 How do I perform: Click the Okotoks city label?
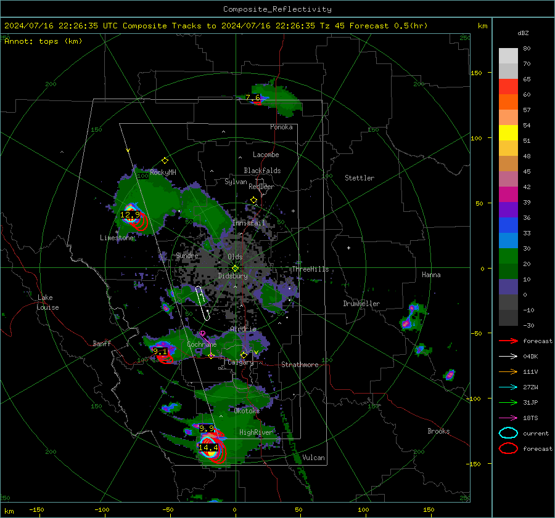(x=247, y=411)
